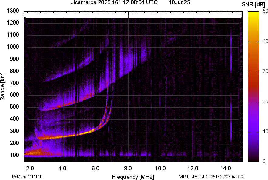Screen dimensions: 268x180
Task: Click colorbar tick label '50'
Action: (266, 11)
